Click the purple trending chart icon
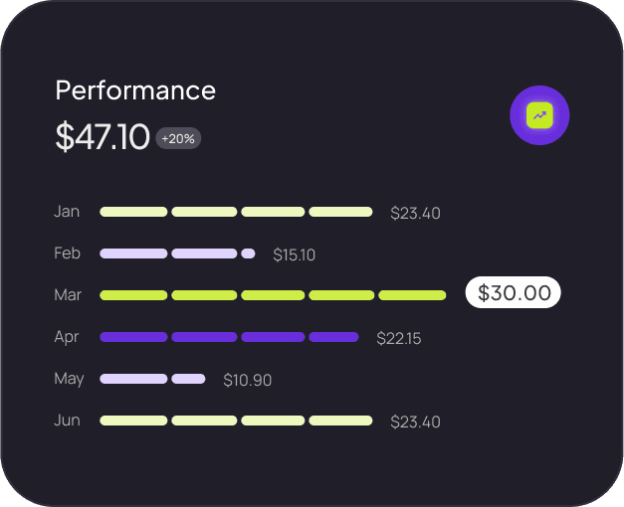 coord(539,115)
